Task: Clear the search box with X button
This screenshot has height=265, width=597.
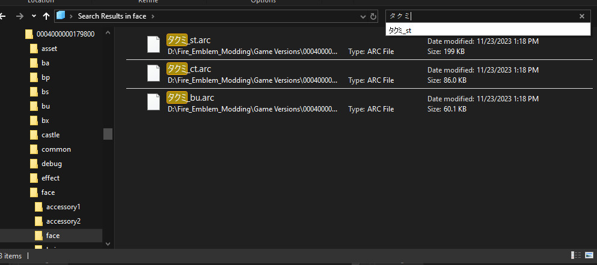Action: 581,16
